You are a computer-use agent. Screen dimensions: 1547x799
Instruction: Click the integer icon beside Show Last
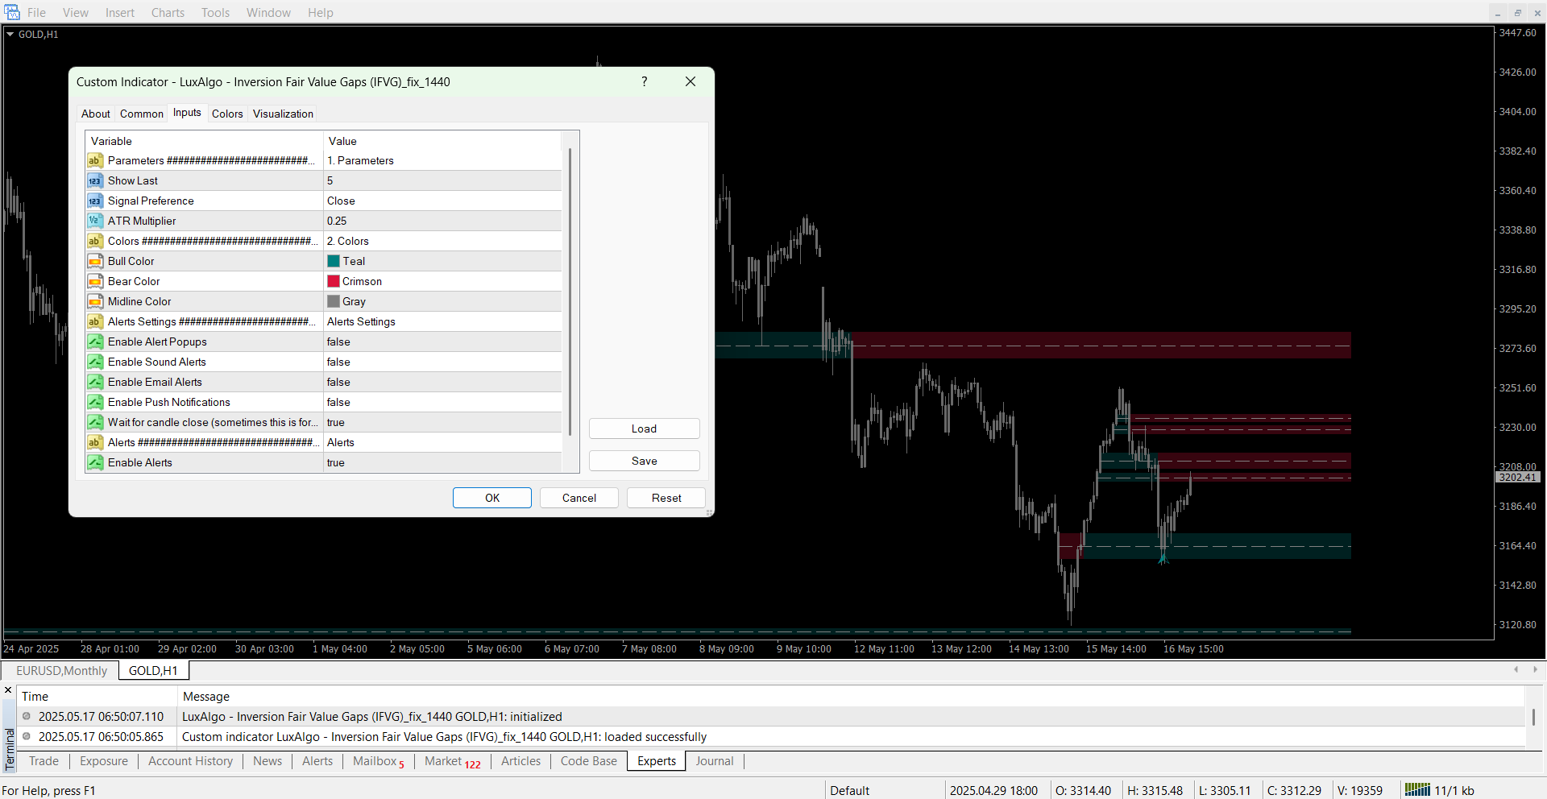pyautogui.click(x=95, y=180)
